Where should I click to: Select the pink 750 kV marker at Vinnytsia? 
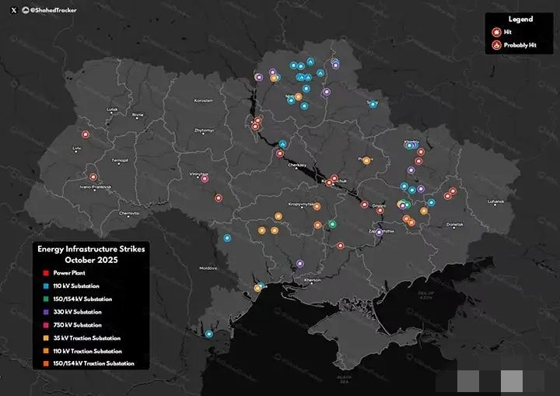(x=205, y=179)
